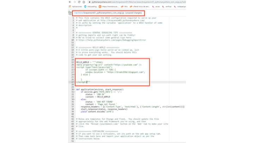
Task: Click the DebuggingImportError help URL comment
Action: click(111, 40)
